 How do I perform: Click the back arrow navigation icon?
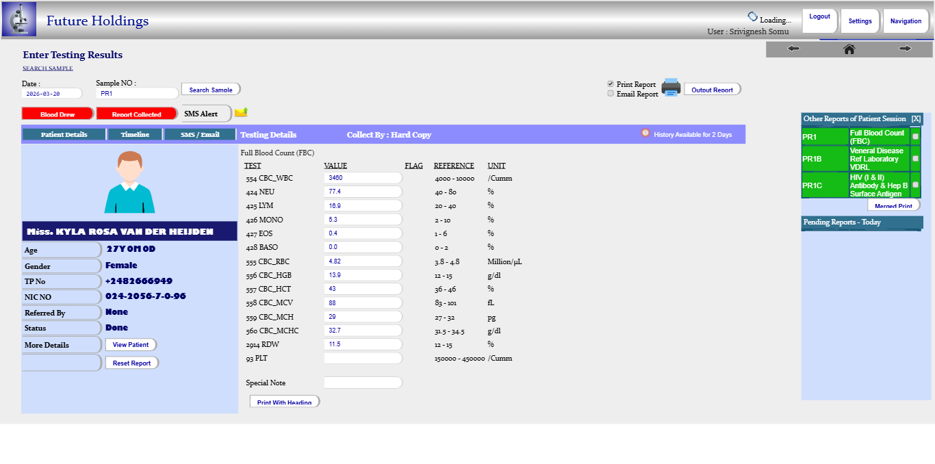(x=793, y=49)
